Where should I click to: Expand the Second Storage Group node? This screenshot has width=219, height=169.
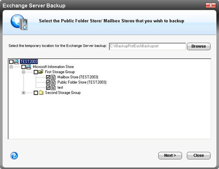click(x=23, y=93)
